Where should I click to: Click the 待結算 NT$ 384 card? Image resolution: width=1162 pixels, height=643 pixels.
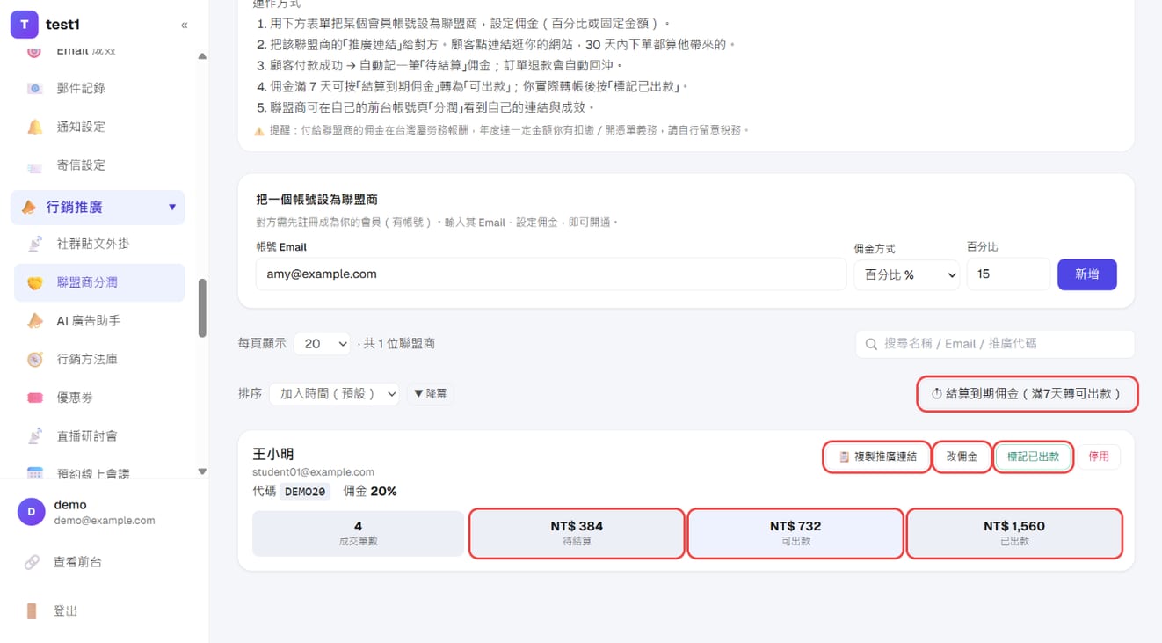pos(577,533)
